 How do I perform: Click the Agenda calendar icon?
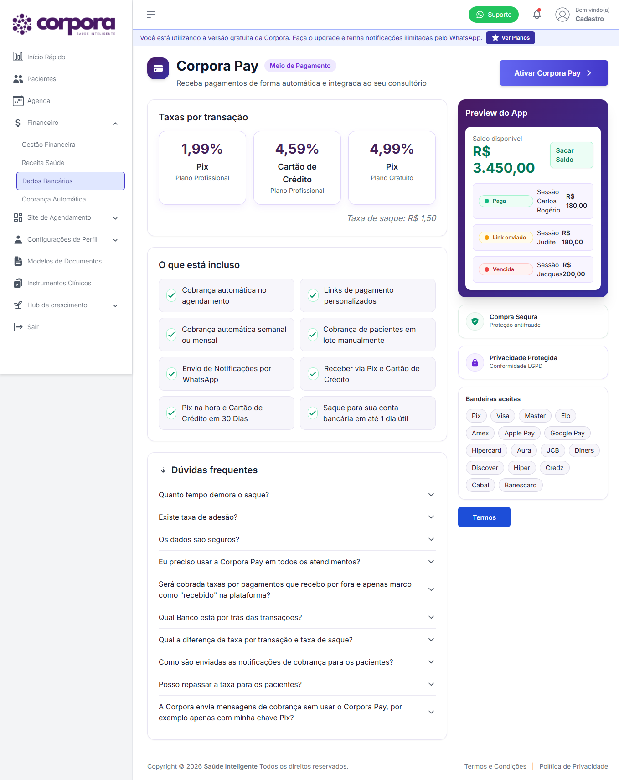coord(18,100)
